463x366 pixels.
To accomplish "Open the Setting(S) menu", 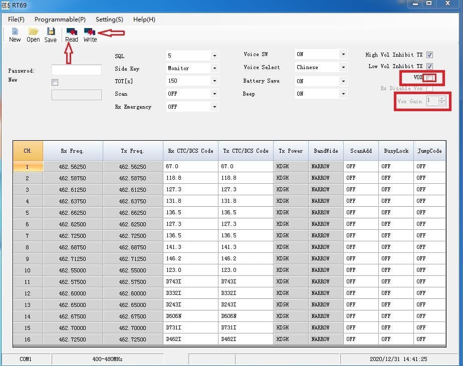I will tap(109, 20).
